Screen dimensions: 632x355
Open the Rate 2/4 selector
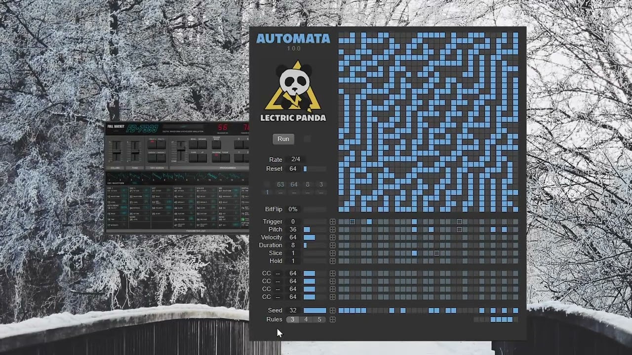click(x=296, y=159)
